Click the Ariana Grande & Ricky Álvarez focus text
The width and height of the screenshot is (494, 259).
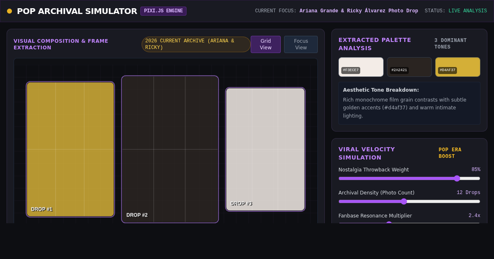coord(359,11)
